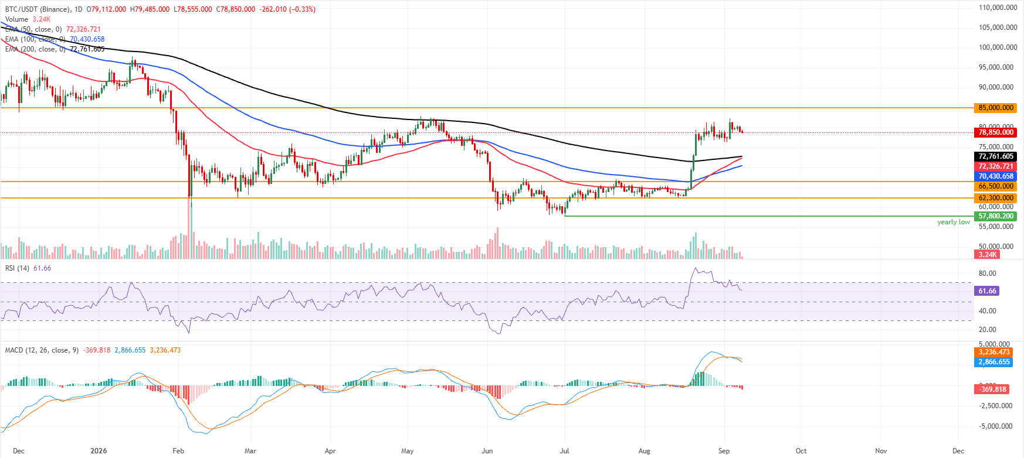Click the Feb label on time axis
Screen dimensions: 1024x458
coord(178,451)
